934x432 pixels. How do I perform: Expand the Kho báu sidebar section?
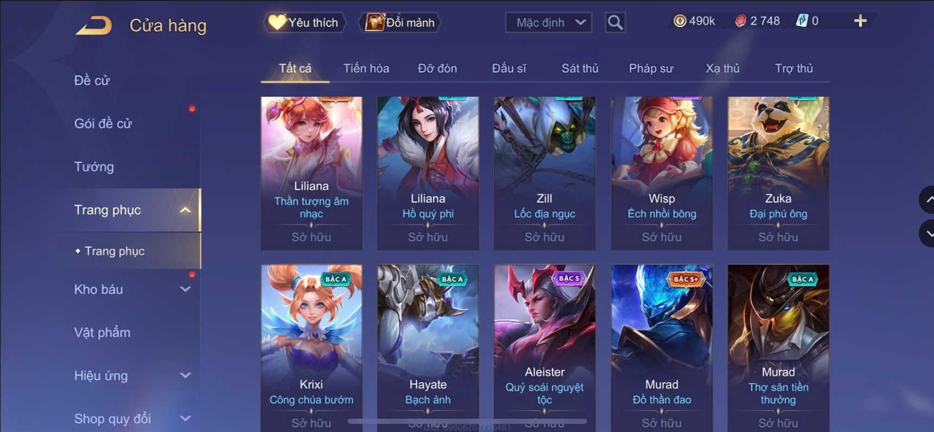click(185, 289)
